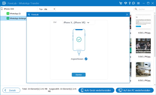Open the Typ Alle dropdown
Image resolution: width=156 pixels, height=95 pixels.
50,9
